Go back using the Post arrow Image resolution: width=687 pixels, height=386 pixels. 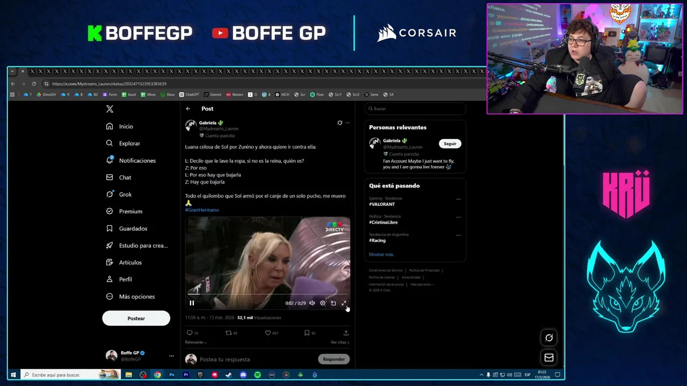coord(188,109)
